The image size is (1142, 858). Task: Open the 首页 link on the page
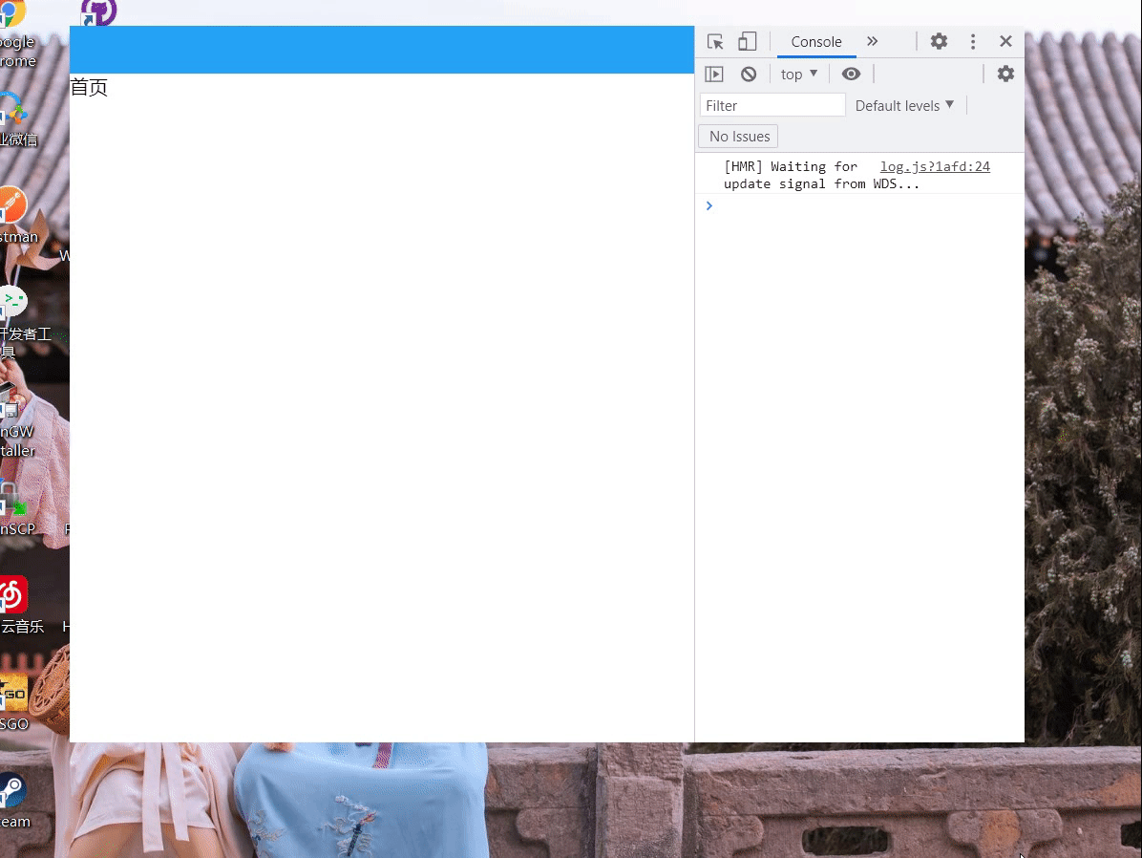[89, 87]
